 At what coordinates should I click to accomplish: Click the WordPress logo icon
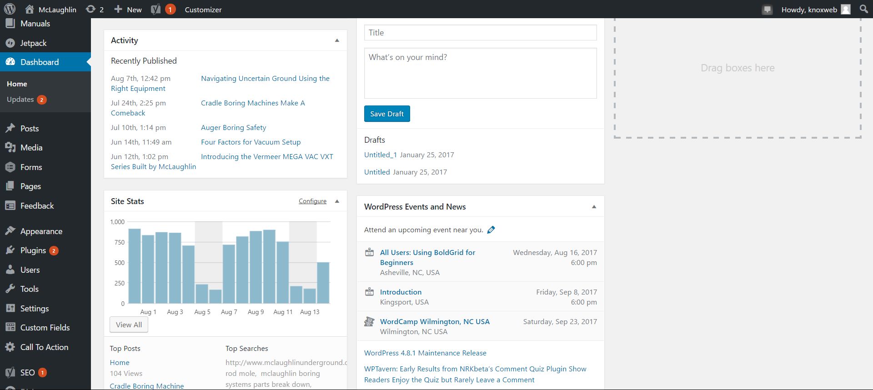click(10, 9)
